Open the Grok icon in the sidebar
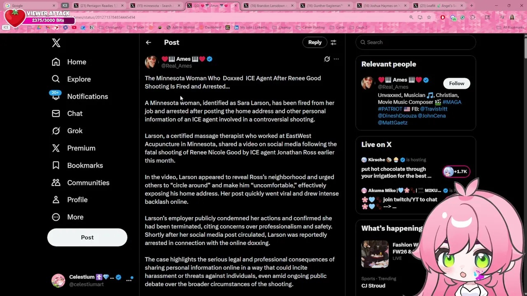 point(56,131)
